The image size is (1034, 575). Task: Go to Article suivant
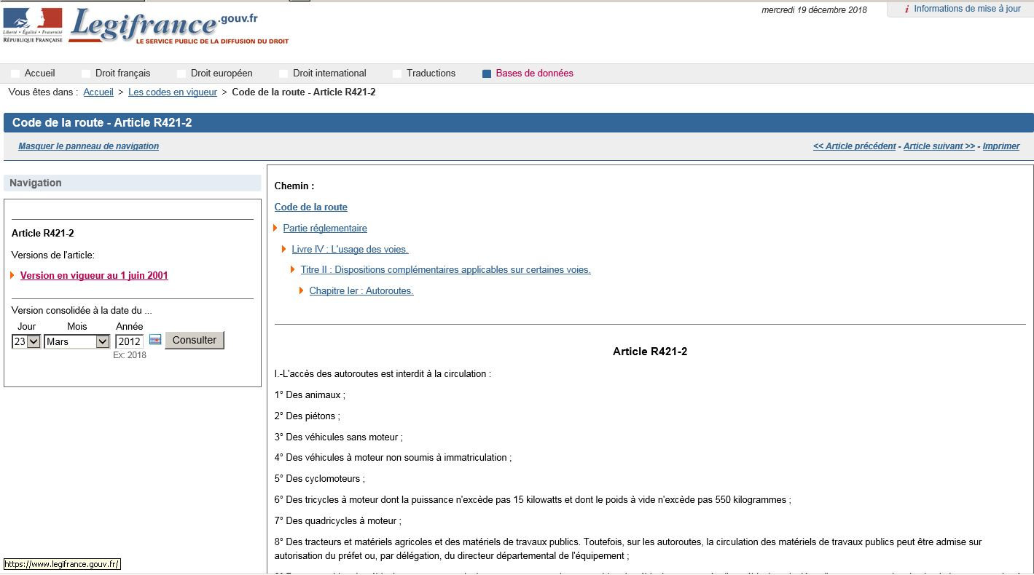(x=939, y=146)
